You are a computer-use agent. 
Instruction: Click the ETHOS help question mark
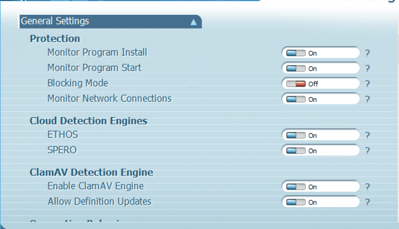point(367,135)
